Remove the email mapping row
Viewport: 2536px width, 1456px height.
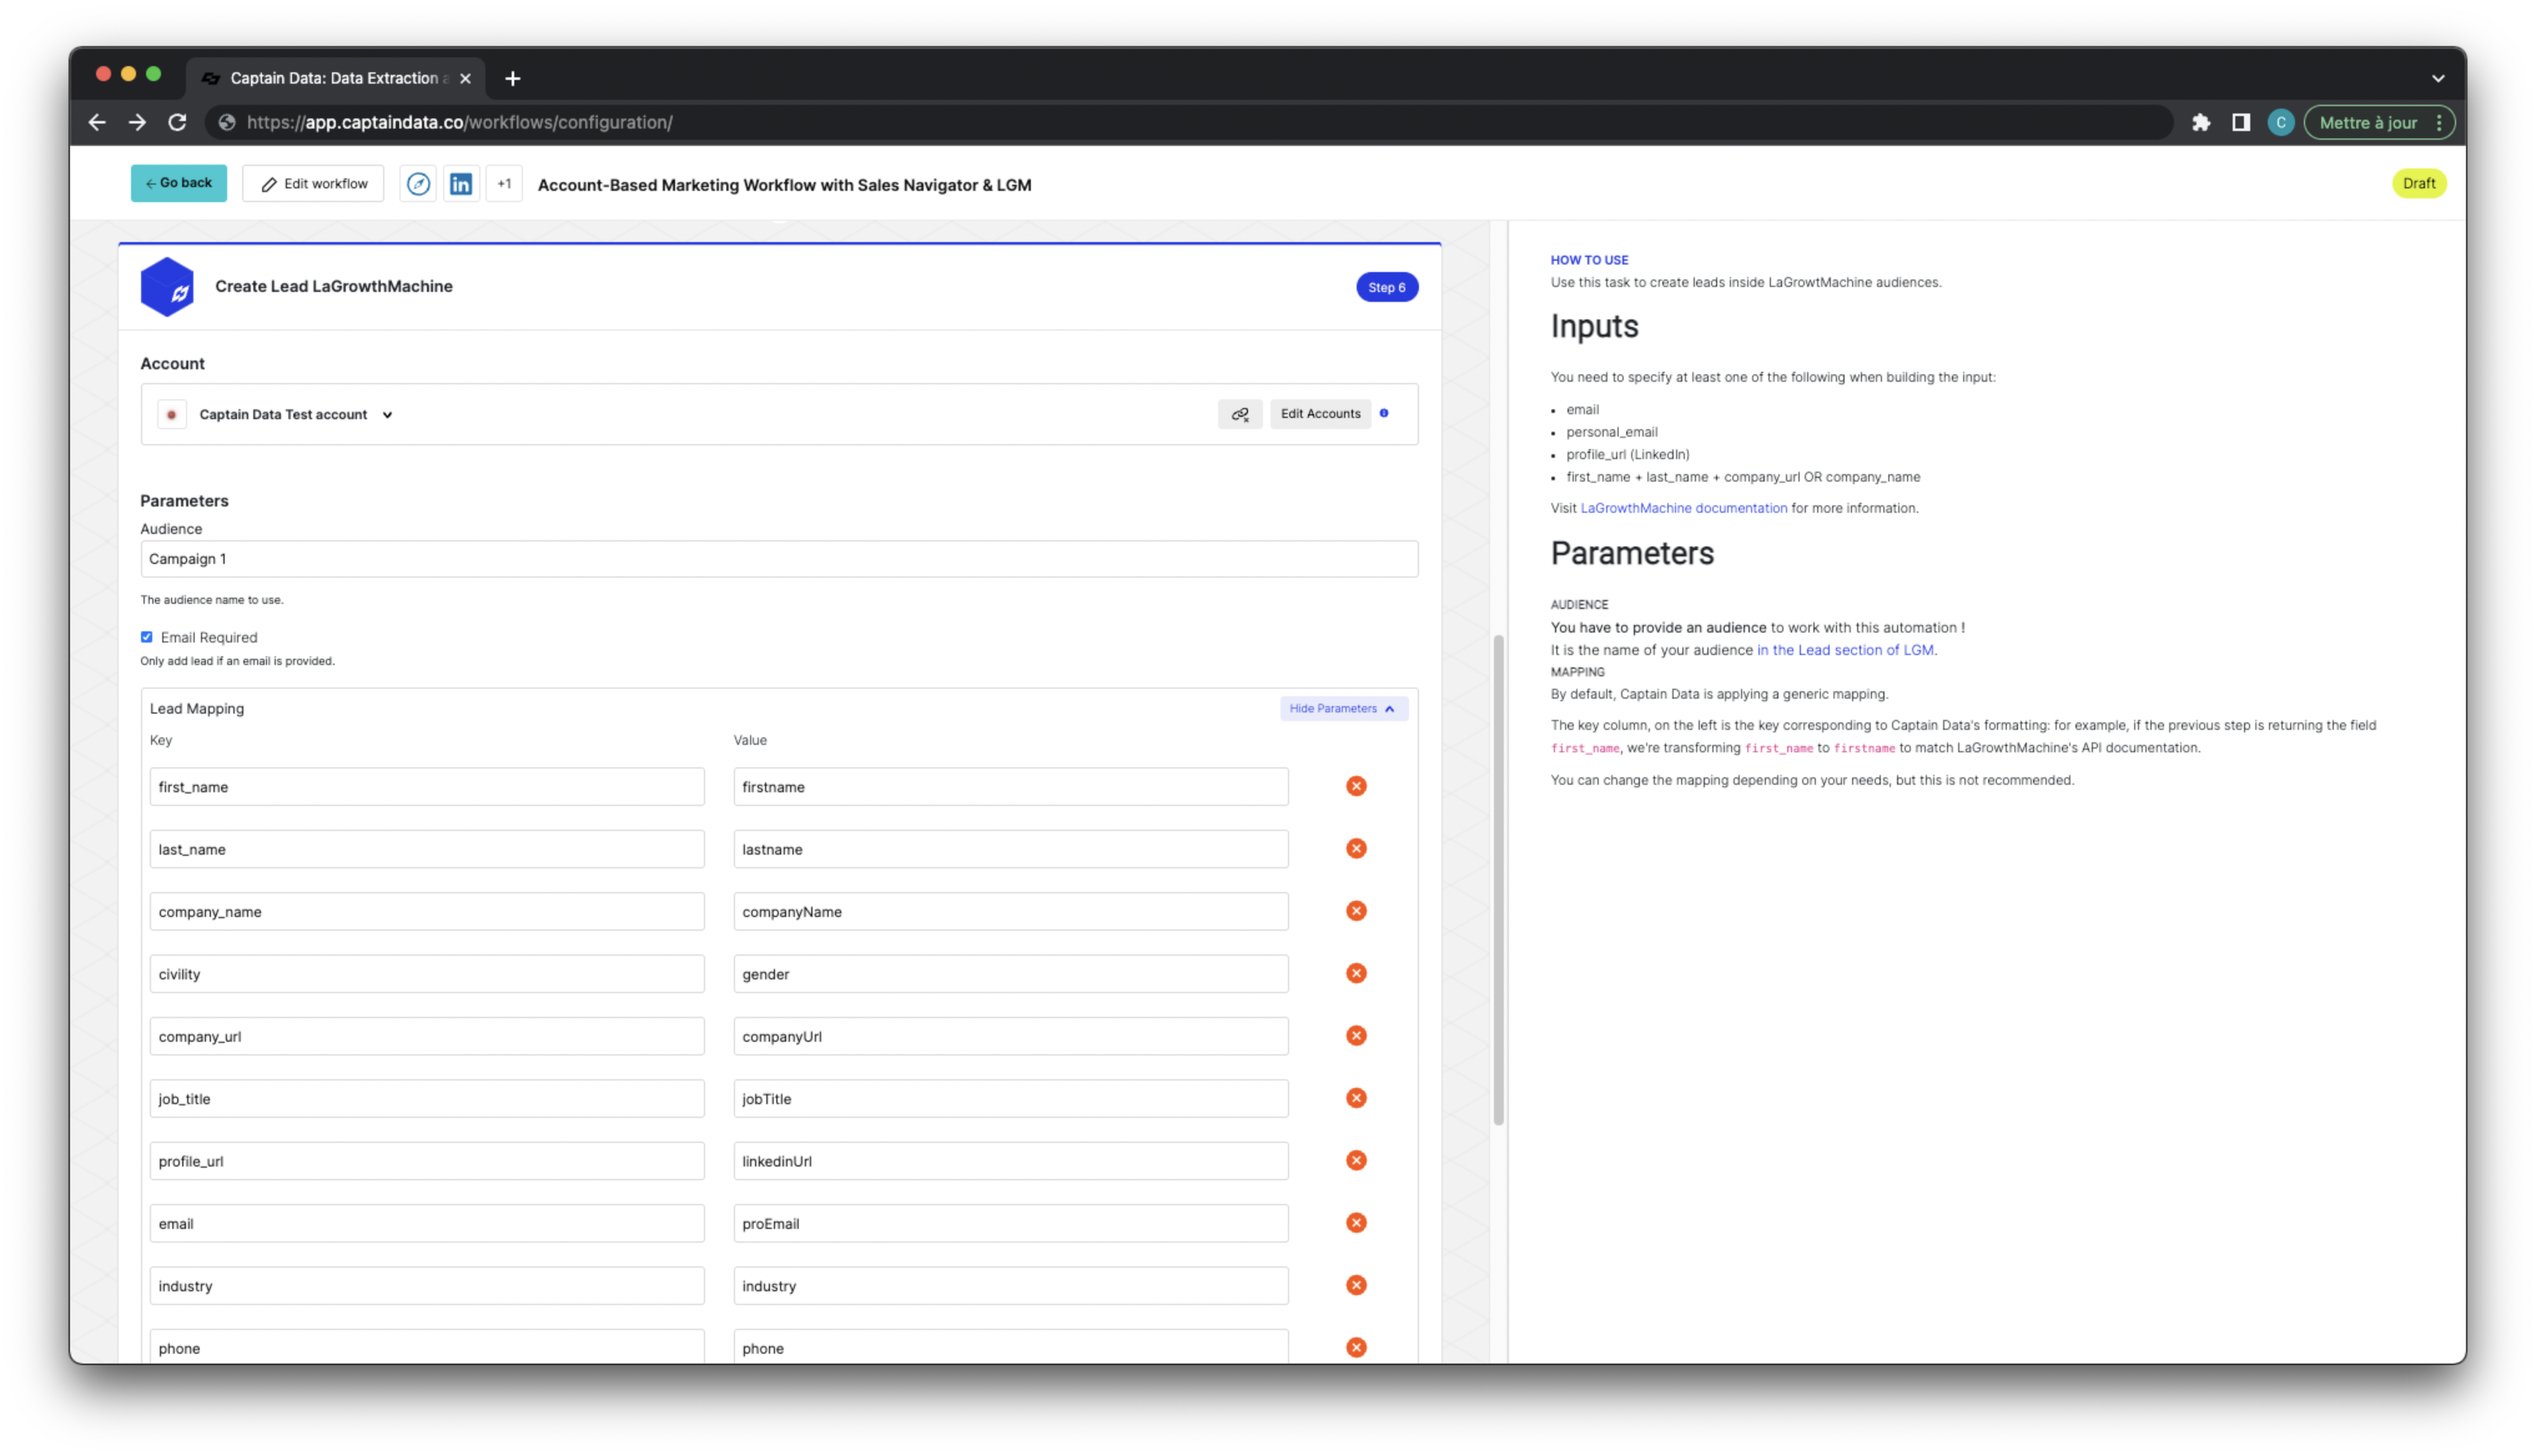click(x=1356, y=1222)
